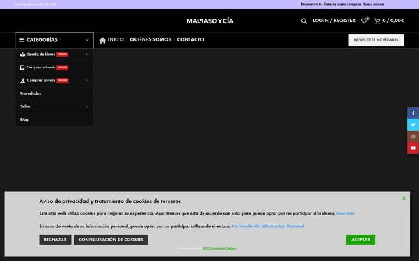
Task: Open the YouTube social sidebar icon
Action: (413, 148)
